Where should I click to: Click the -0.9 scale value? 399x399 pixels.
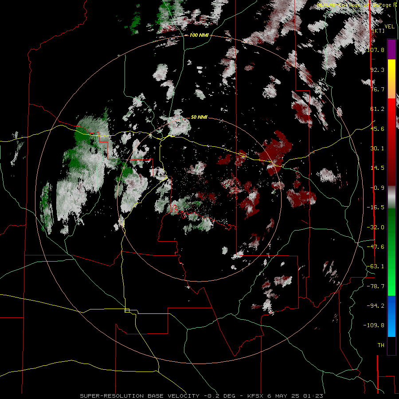click(377, 188)
